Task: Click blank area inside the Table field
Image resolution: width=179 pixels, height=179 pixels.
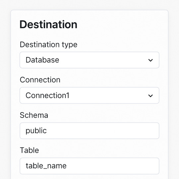Action: (112, 166)
